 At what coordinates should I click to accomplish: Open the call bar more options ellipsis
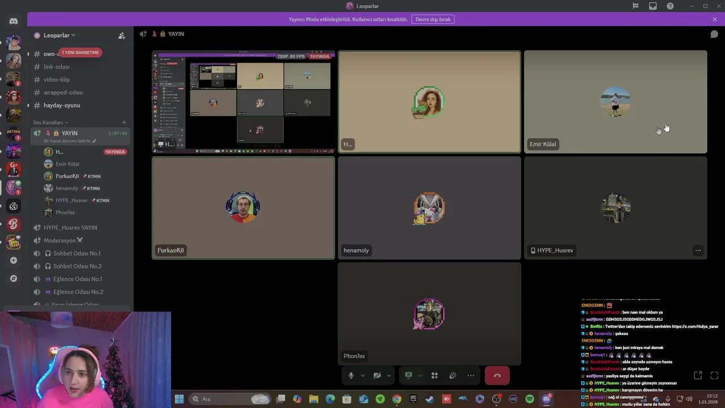pos(471,376)
